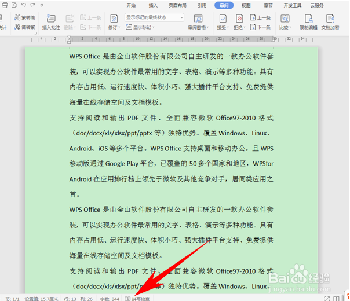Click 节: 1/1 section indicator
This screenshot has height=301, width=350.
tap(12, 299)
